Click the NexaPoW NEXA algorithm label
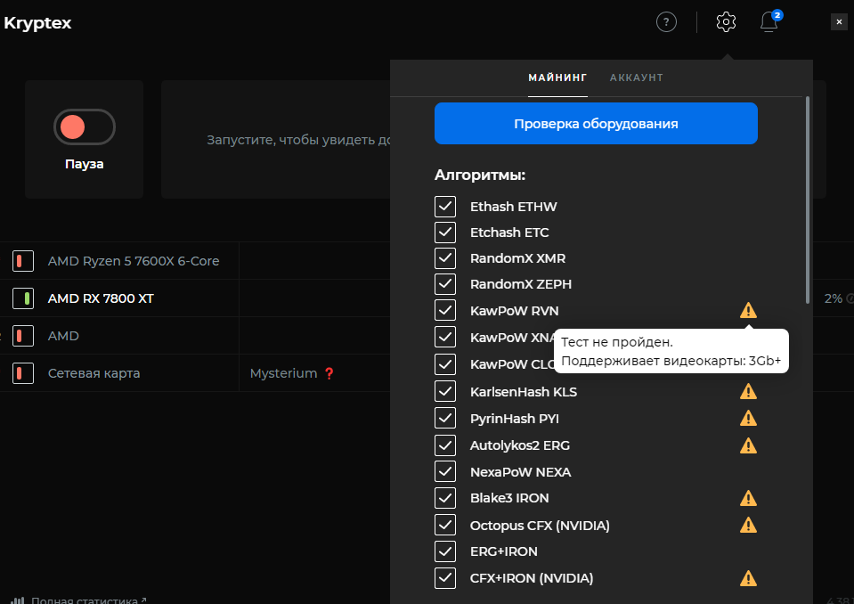Viewport: 854px width, 604px height. tap(520, 471)
